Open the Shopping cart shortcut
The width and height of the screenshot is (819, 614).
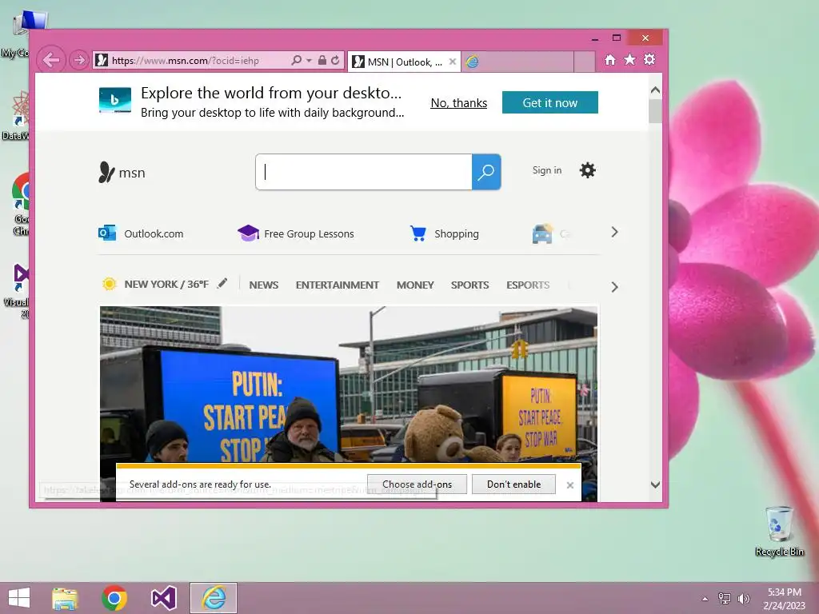click(445, 233)
